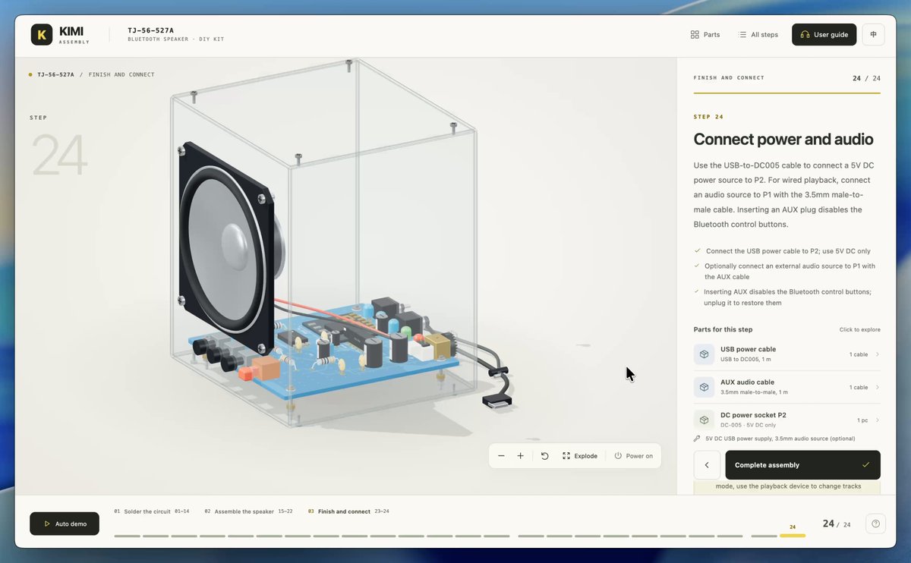Click the TJ-56-527A breadcrumb link
This screenshot has height=563, width=911.
tap(56, 75)
